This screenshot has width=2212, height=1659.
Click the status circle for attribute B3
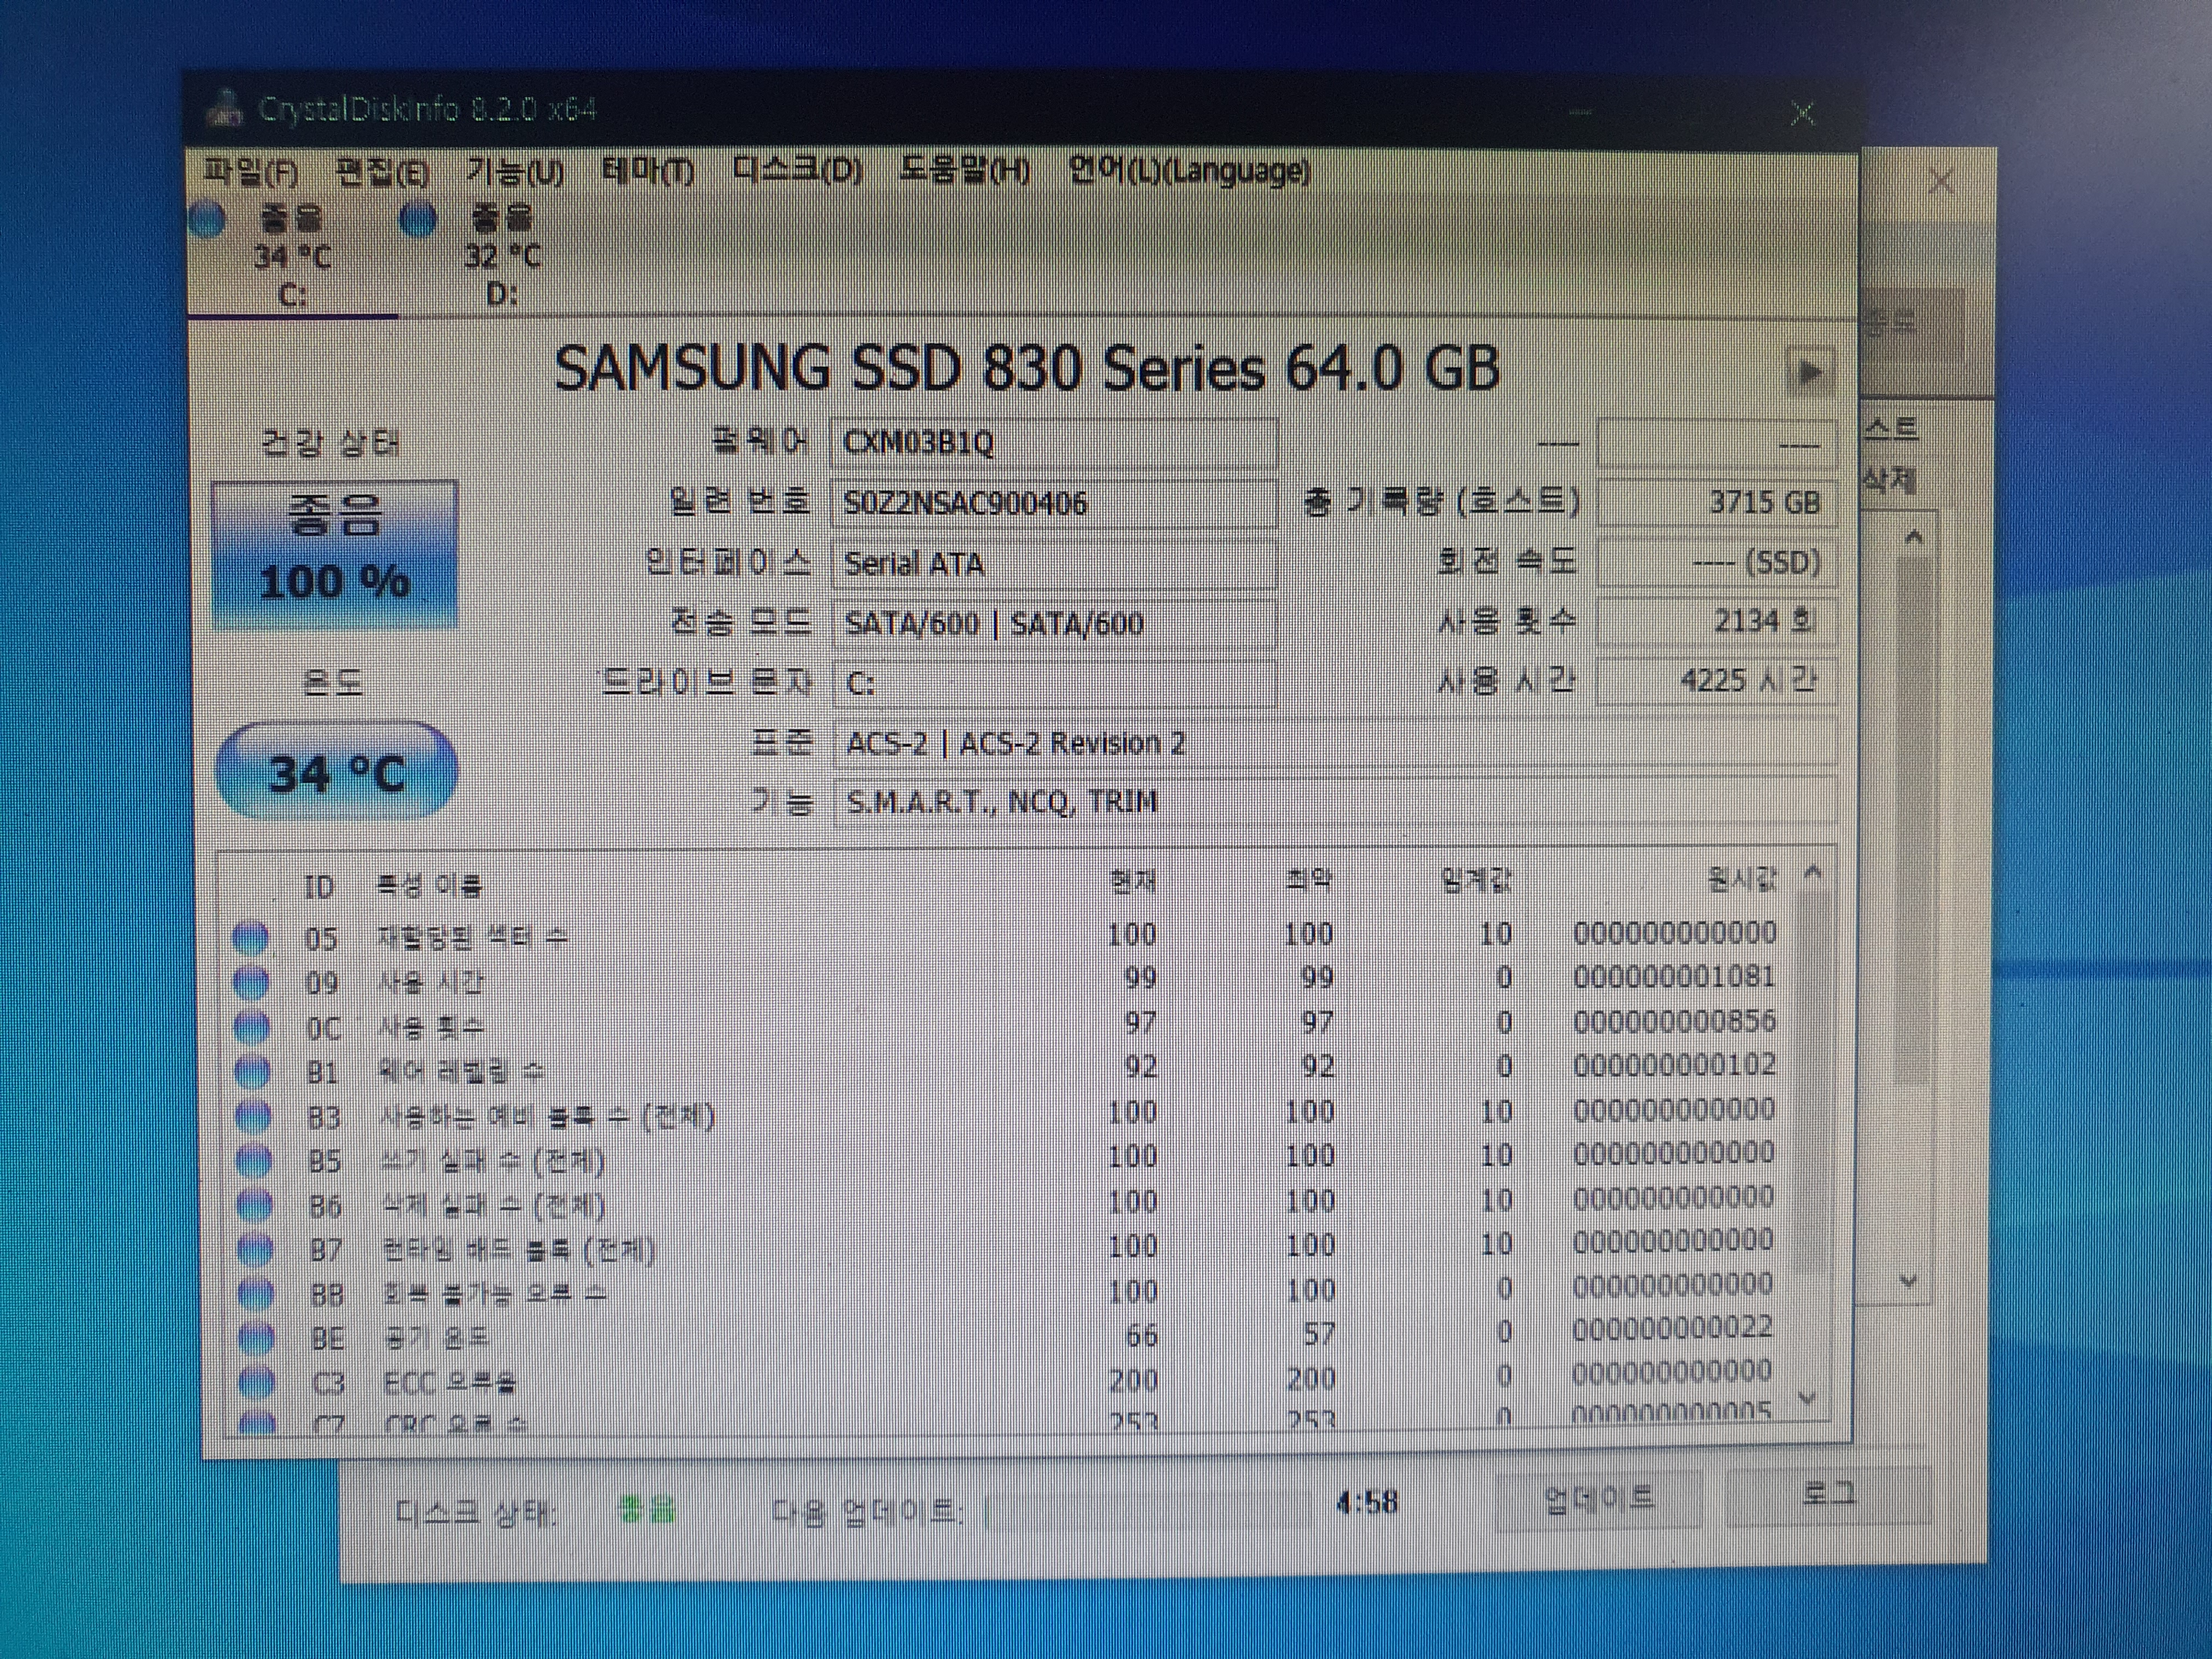(253, 1117)
